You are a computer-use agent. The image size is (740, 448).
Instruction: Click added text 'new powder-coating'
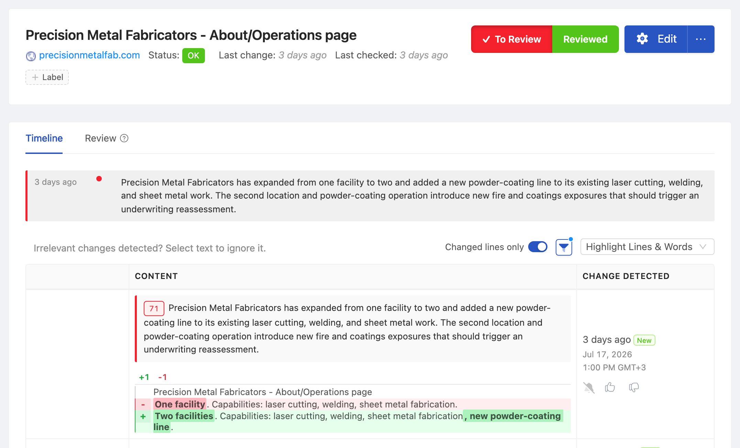(515, 416)
